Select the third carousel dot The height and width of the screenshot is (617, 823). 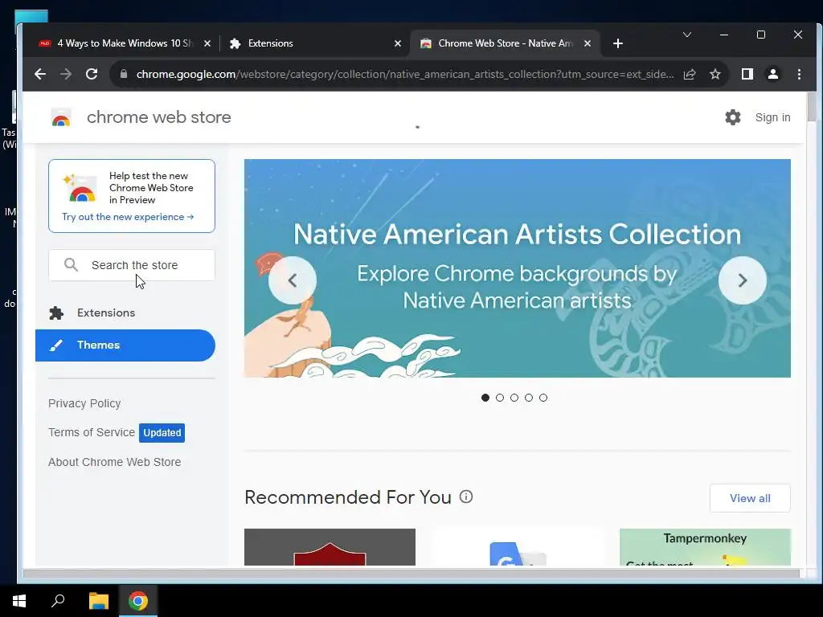pos(514,398)
